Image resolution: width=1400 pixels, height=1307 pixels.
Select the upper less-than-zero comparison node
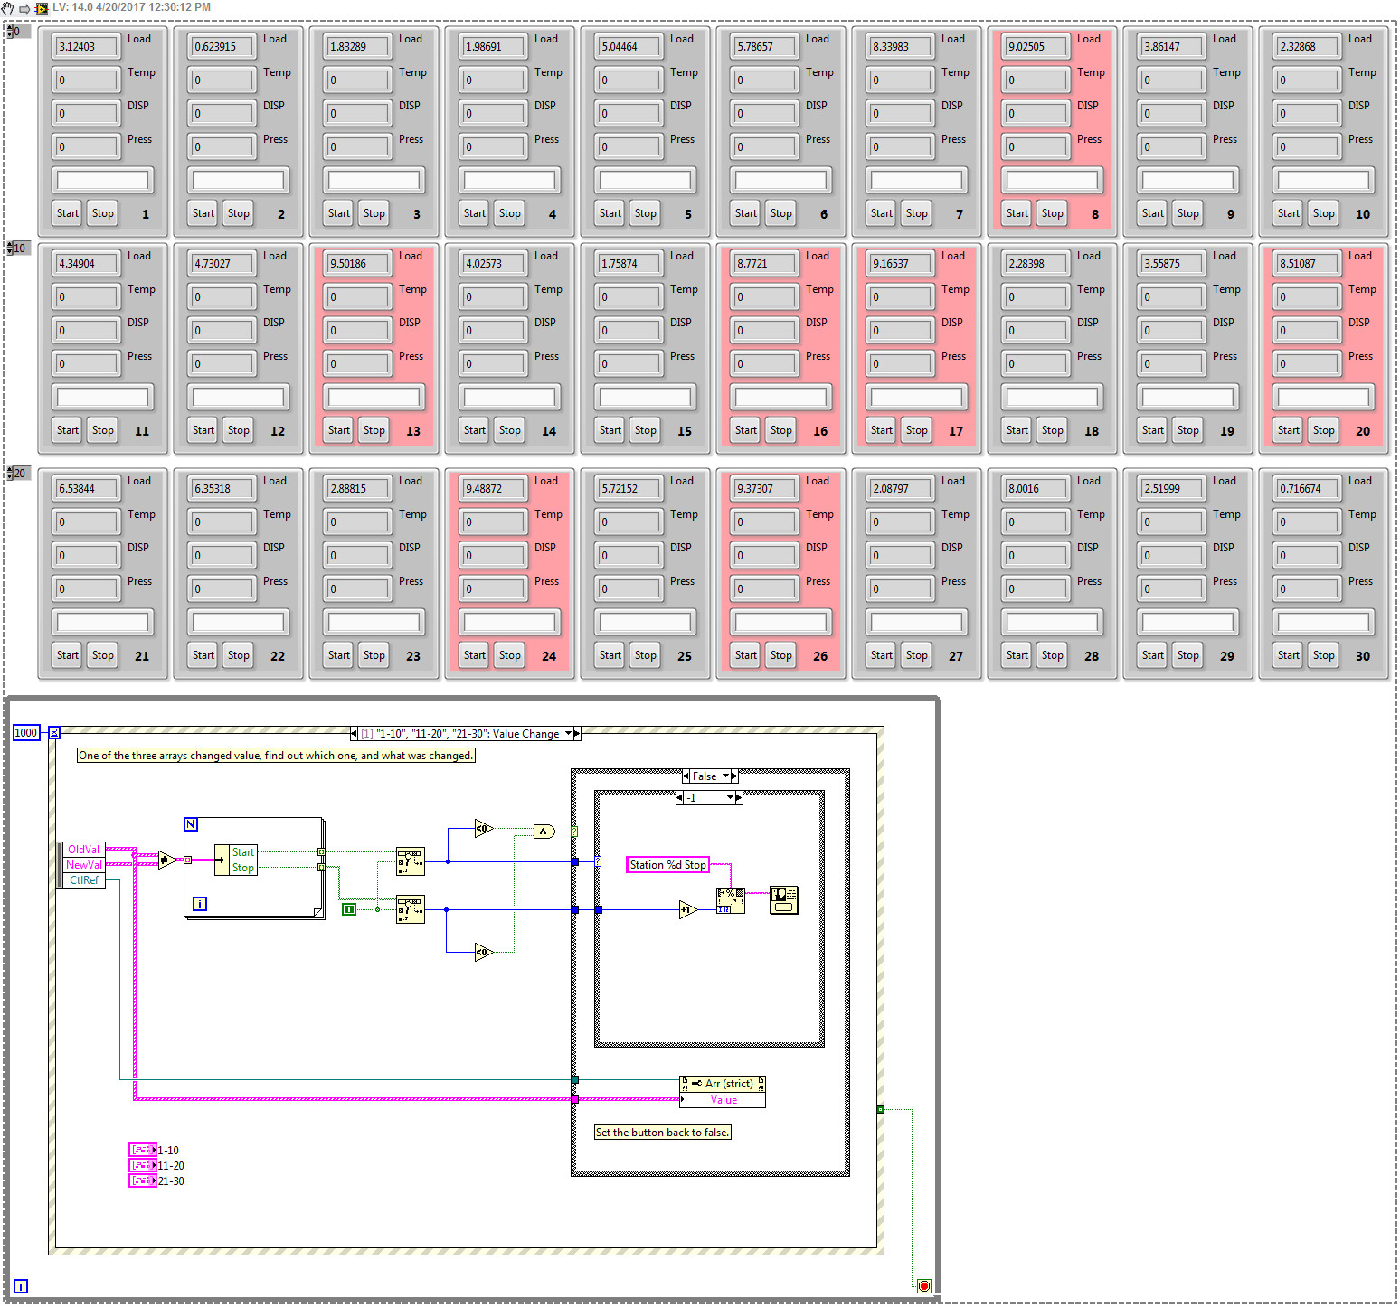[484, 828]
